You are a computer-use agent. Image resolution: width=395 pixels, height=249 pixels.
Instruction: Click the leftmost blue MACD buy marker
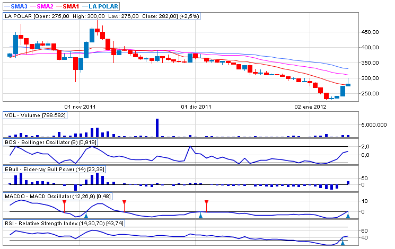coord(86,215)
